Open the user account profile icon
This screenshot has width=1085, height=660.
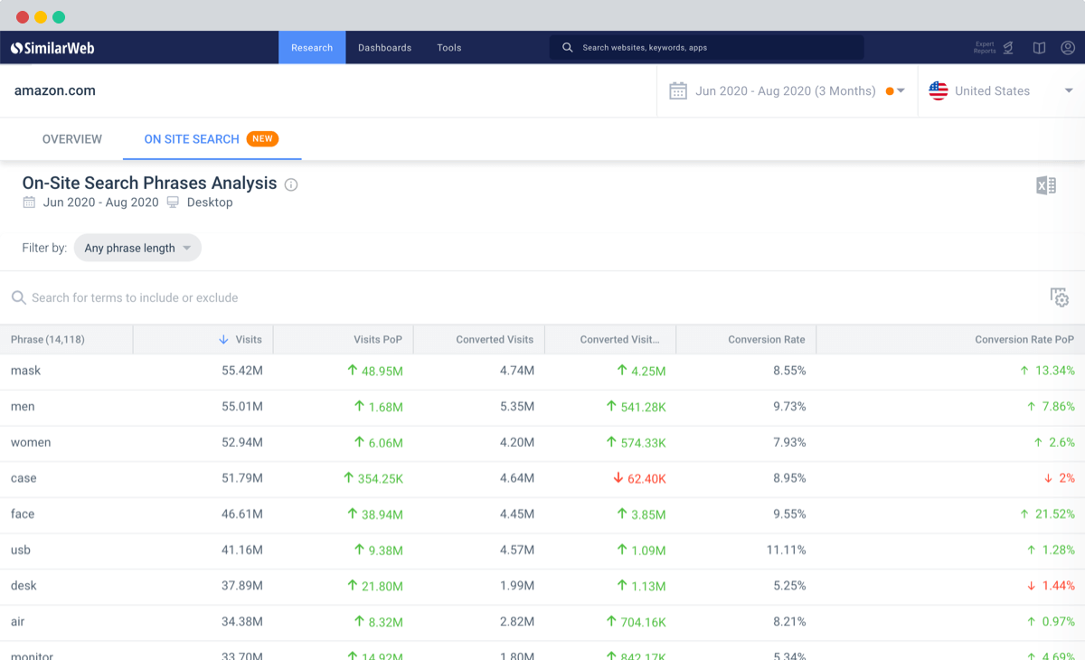tap(1068, 48)
